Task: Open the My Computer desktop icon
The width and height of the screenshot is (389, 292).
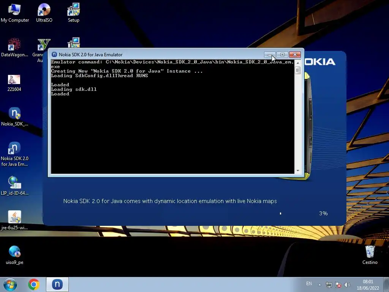Action: (15, 13)
